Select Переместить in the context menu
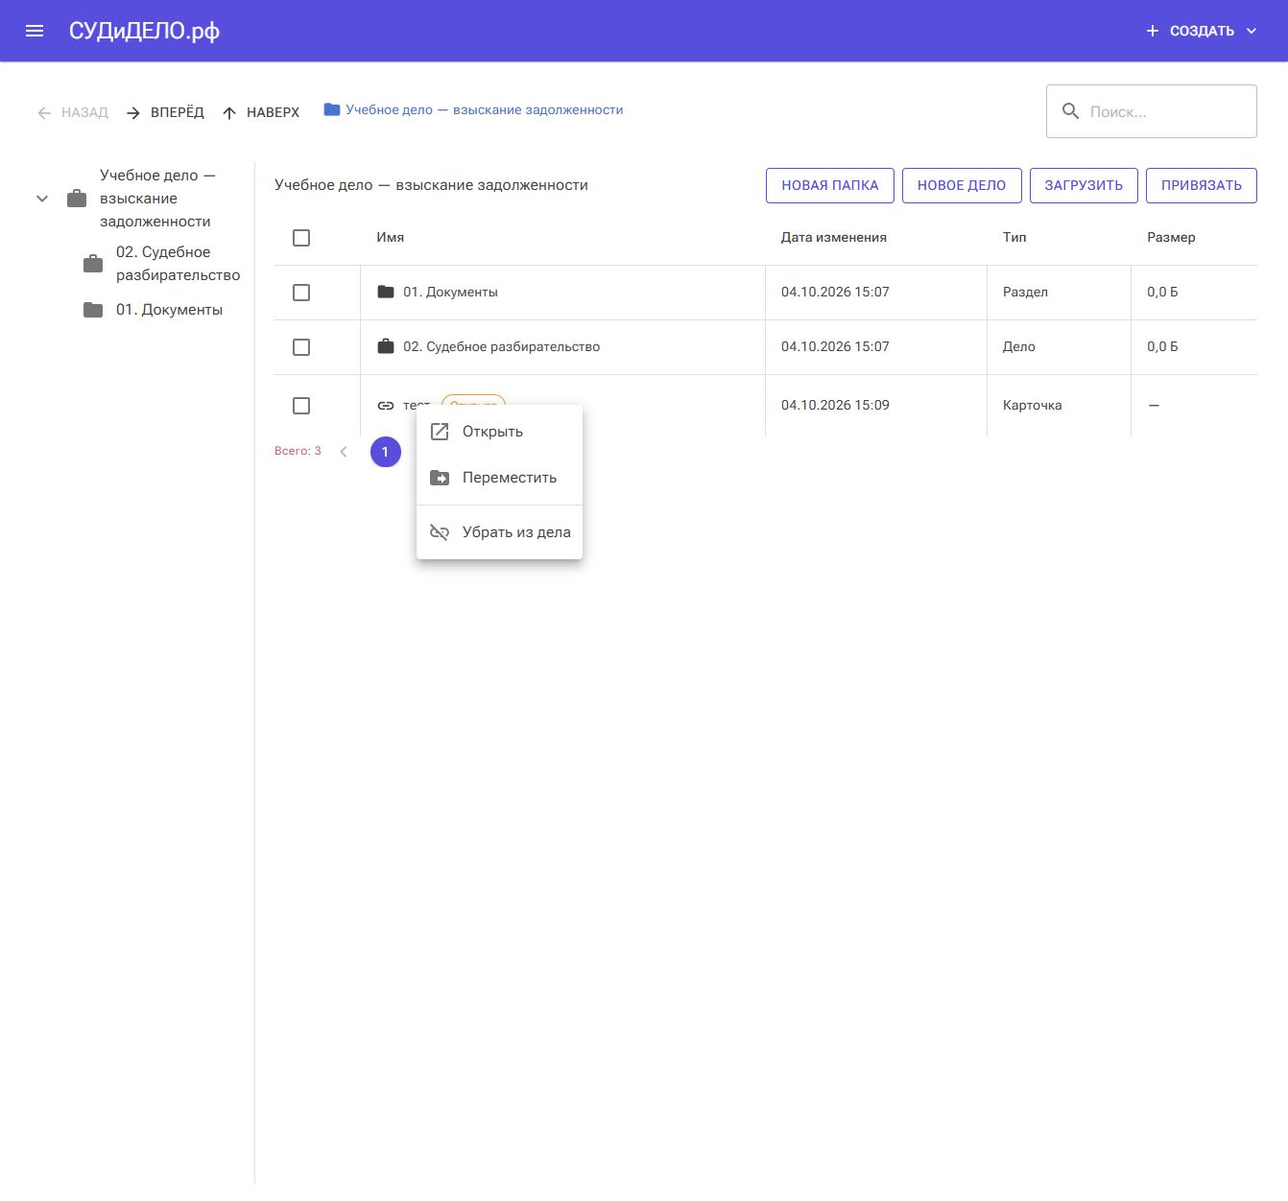 point(499,478)
